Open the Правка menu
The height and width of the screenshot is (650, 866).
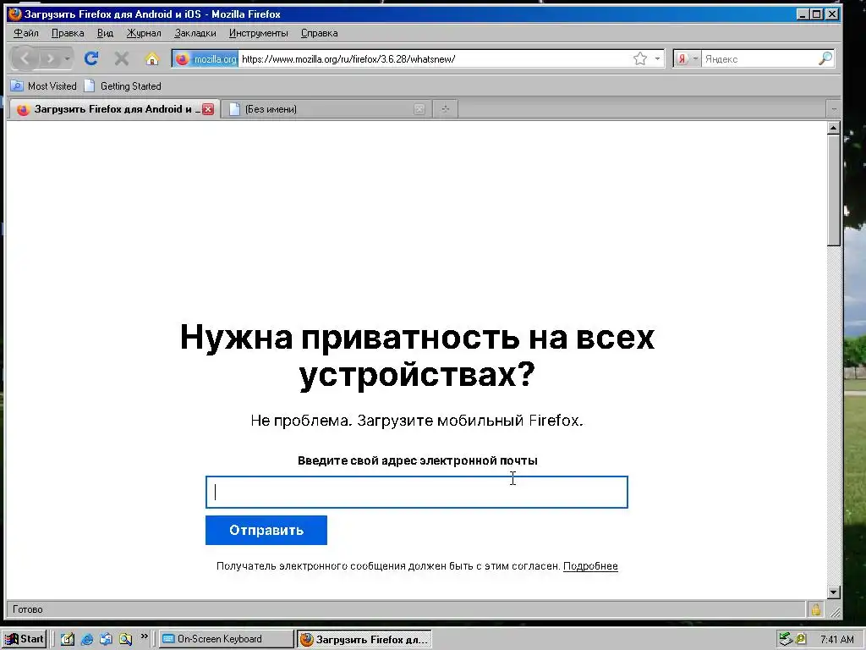68,33
